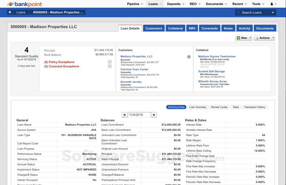
Task: Advance to next date with right arrow
Action: click(154, 115)
